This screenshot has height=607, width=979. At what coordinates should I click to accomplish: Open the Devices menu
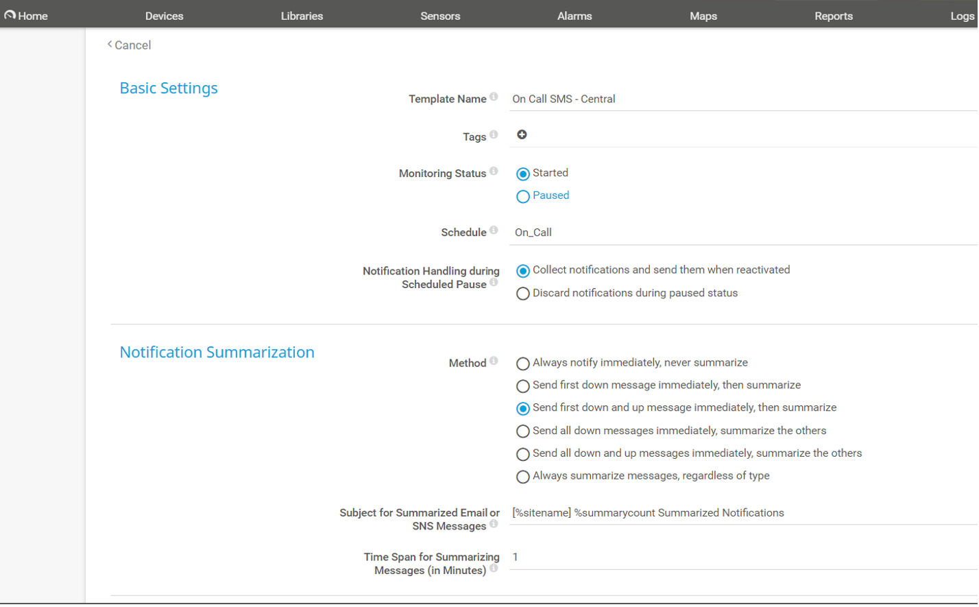pyautogui.click(x=164, y=16)
